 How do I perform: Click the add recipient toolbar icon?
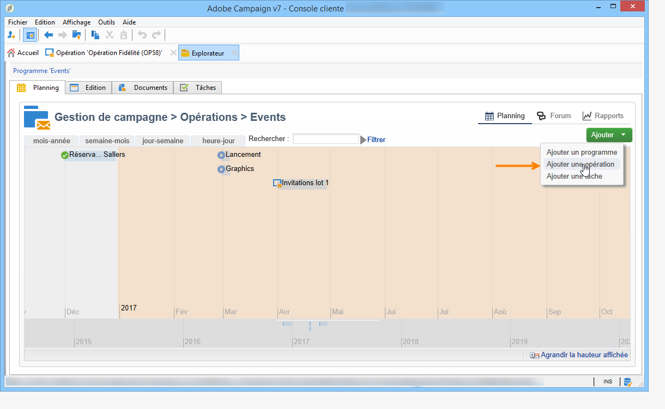click(x=11, y=35)
